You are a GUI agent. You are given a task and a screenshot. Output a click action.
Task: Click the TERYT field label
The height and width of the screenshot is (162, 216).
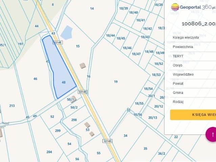178,56
